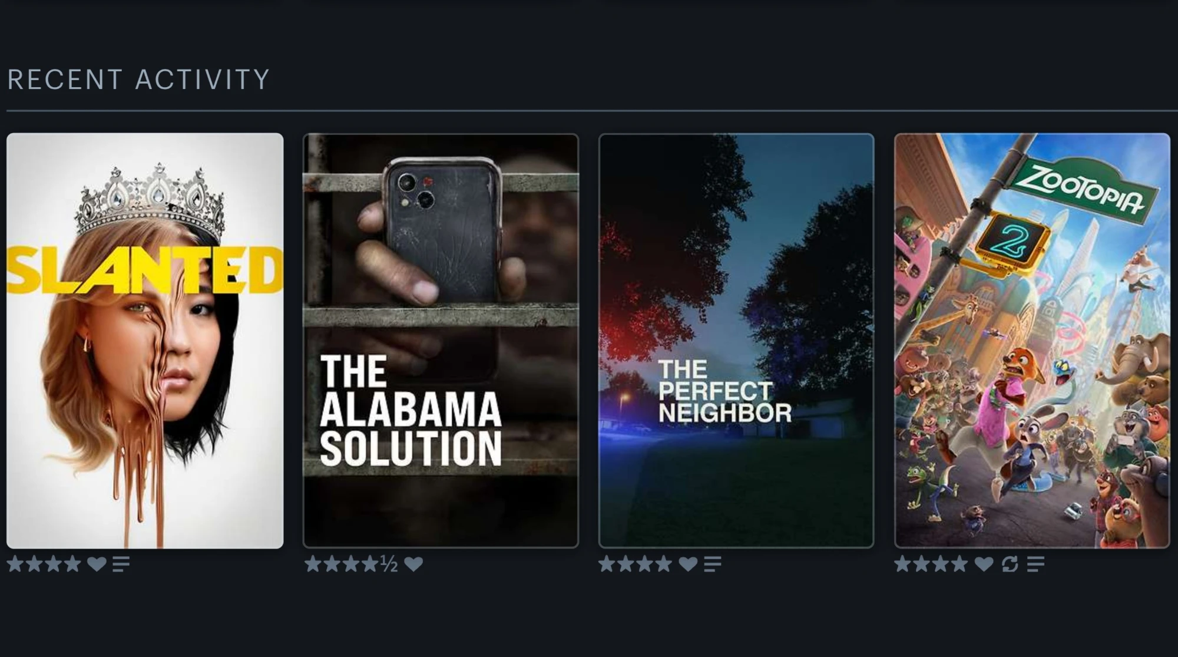Image resolution: width=1178 pixels, height=657 pixels.
Task: Click the Slanted yellow title text
Action: 145,270
